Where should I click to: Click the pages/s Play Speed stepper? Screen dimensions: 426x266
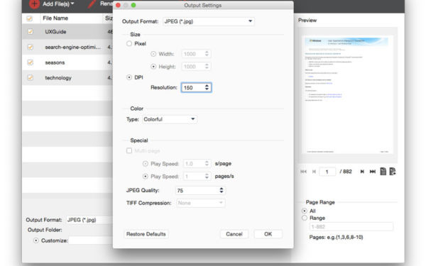point(207,176)
